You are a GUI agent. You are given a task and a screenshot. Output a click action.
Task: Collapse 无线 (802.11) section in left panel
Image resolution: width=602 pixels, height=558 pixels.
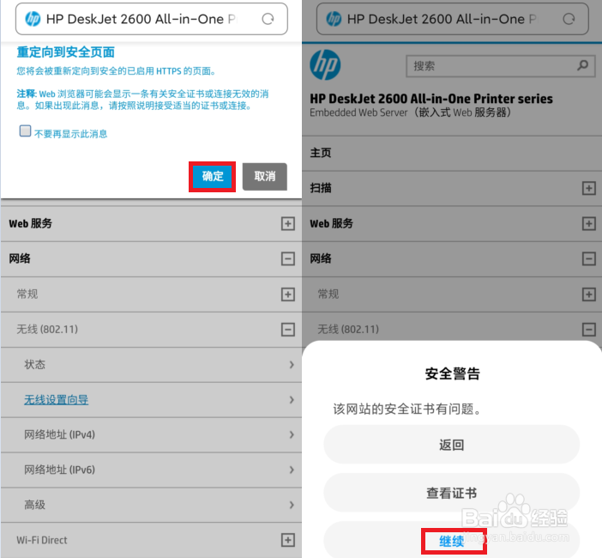point(287,330)
